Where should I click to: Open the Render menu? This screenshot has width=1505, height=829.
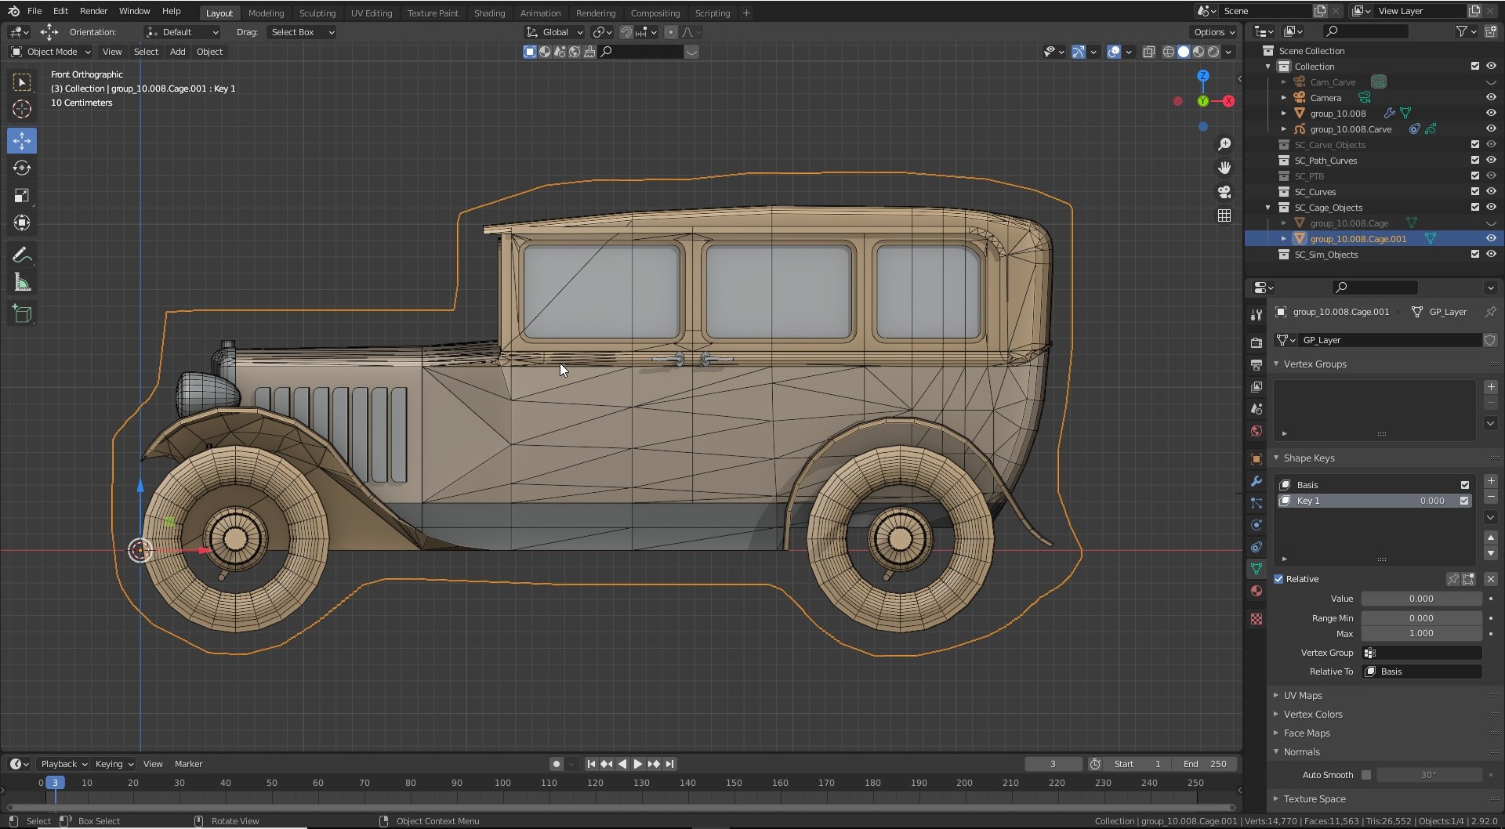pyautogui.click(x=93, y=11)
